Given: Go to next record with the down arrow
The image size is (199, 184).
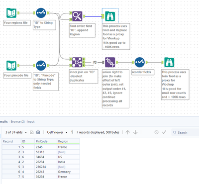Looking at the screenshot, I should [x=135, y=132].
